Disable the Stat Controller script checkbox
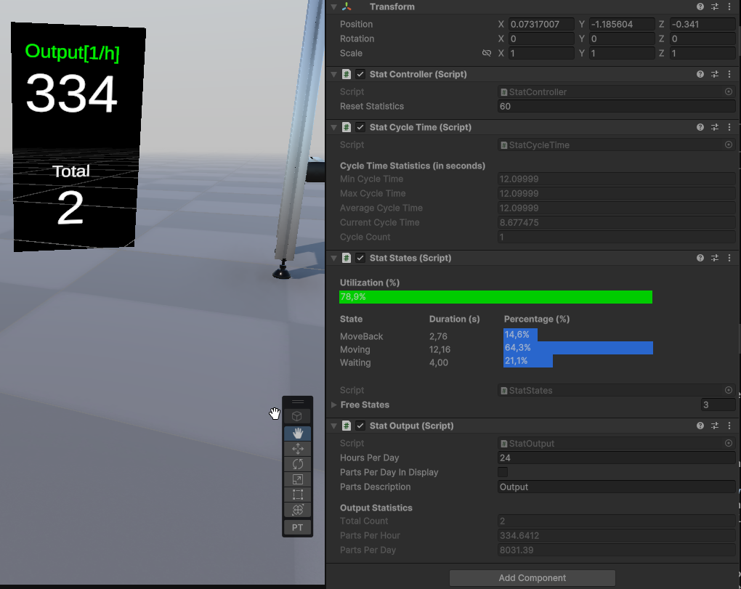The image size is (741, 589). click(x=360, y=74)
